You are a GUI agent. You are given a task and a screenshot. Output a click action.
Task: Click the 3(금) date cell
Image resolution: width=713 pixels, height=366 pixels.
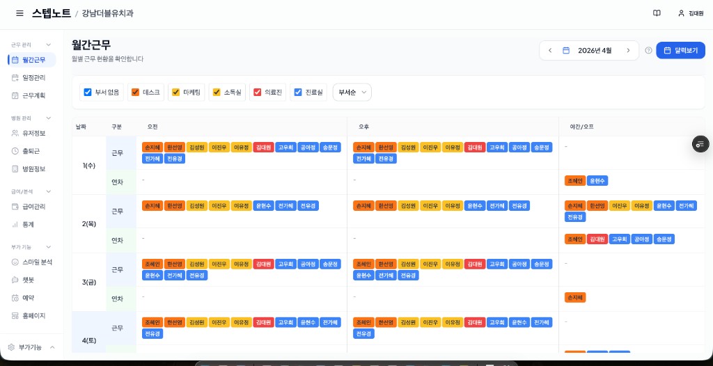pos(89,283)
